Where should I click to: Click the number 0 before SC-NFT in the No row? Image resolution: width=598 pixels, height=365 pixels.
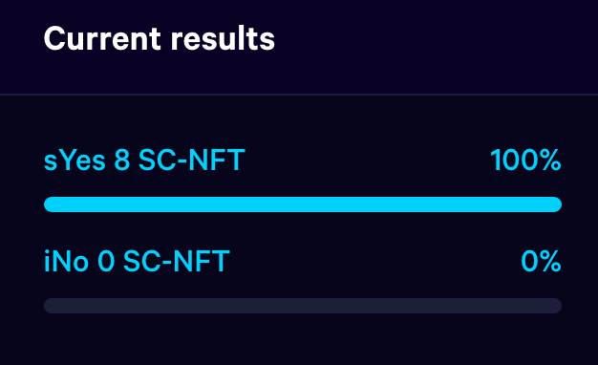point(106,261)
